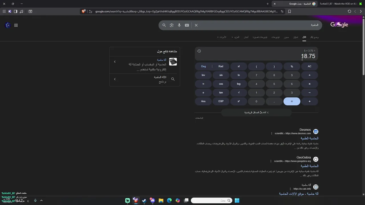This screenshot has width=365, height=205.
Task: Open Google apps grid
Action: [16, 25]
